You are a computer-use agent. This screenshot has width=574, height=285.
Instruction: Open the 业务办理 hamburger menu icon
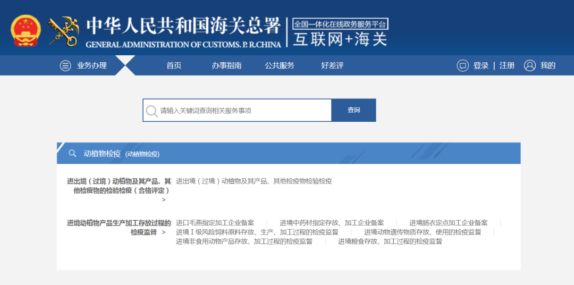tap(65, 66)
